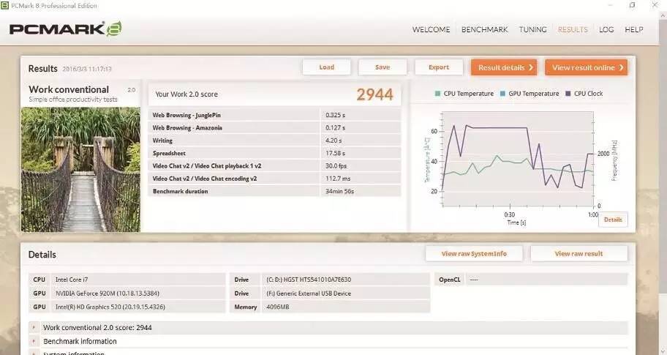This screenshot has width=667, height=355.
Task: Open the TUNING tab
Action: 532,30
